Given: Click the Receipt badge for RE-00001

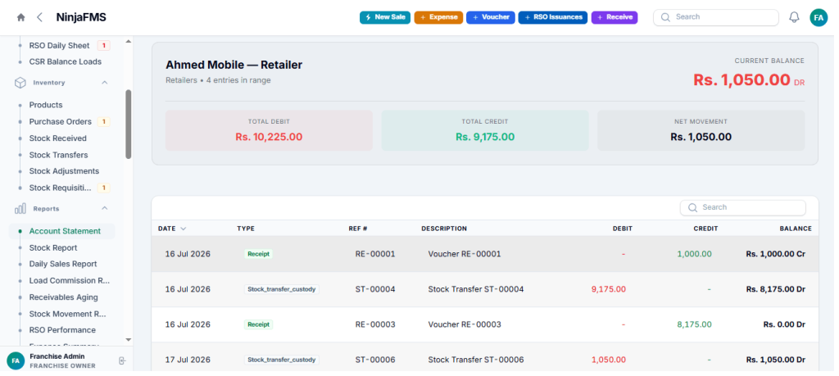Looking at the screenshot, I should tap(258, 254).
